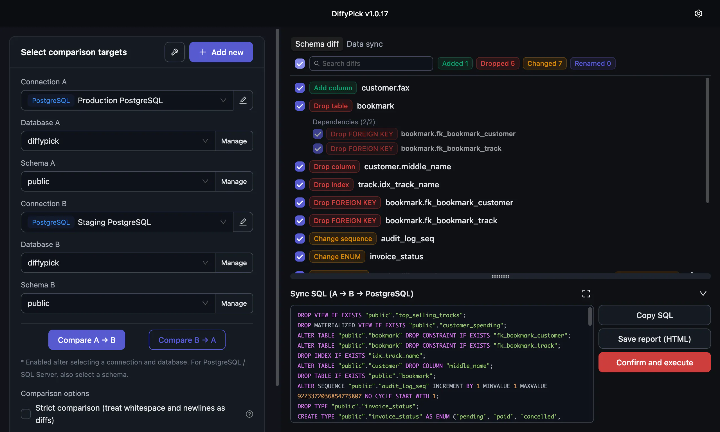Screen dimensions: 720x432
Task: Click the Copy SQL button
Action: (x=654, y=315)
